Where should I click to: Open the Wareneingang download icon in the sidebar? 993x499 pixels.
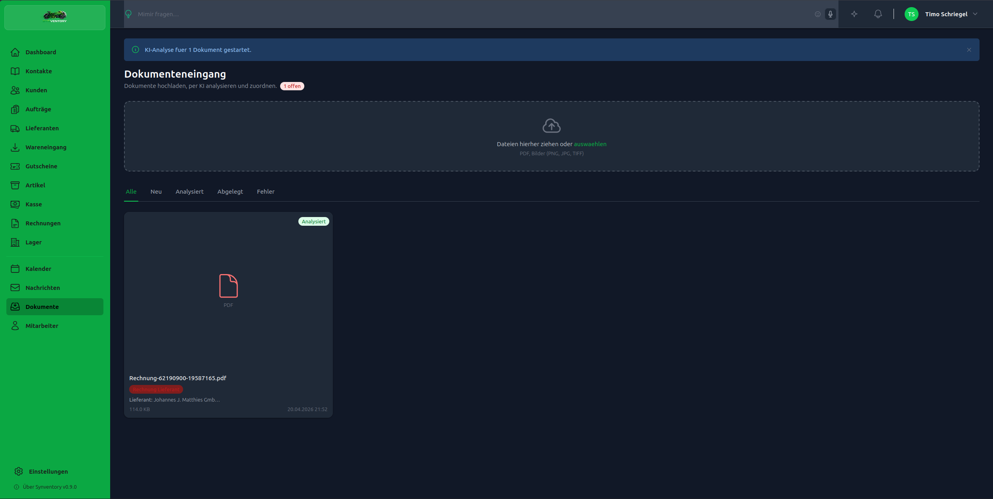pyautogui.click(x=15, y=147)
